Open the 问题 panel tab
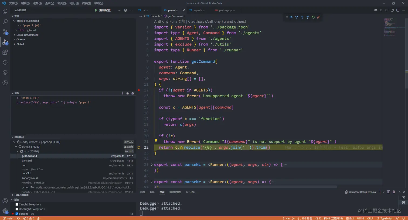 [142, 192]
